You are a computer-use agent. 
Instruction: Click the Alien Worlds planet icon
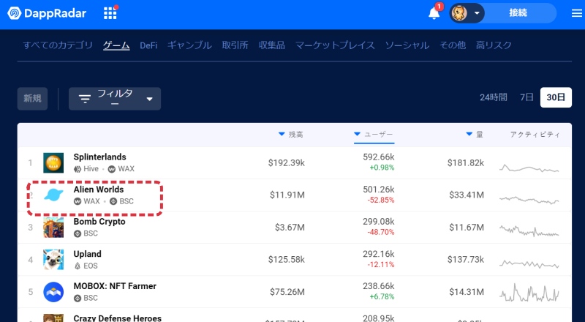(x=53, y=195)
